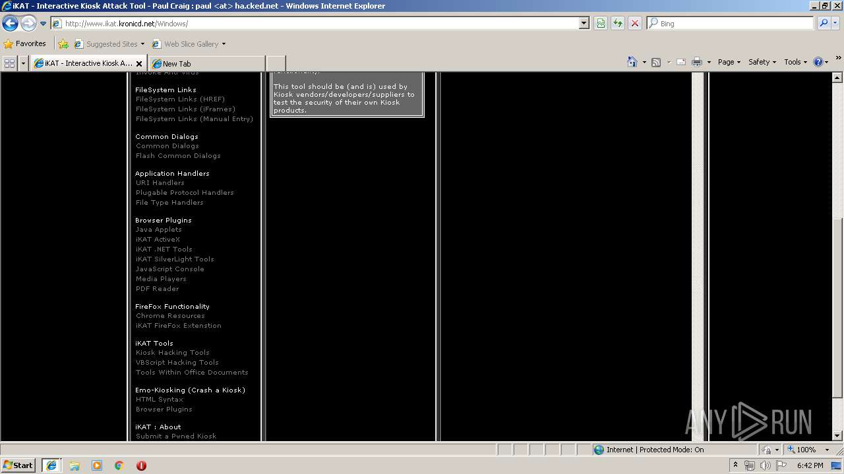Go to Home page icon
This screenshot has width=844, height=474.
(x=632, y=62)
